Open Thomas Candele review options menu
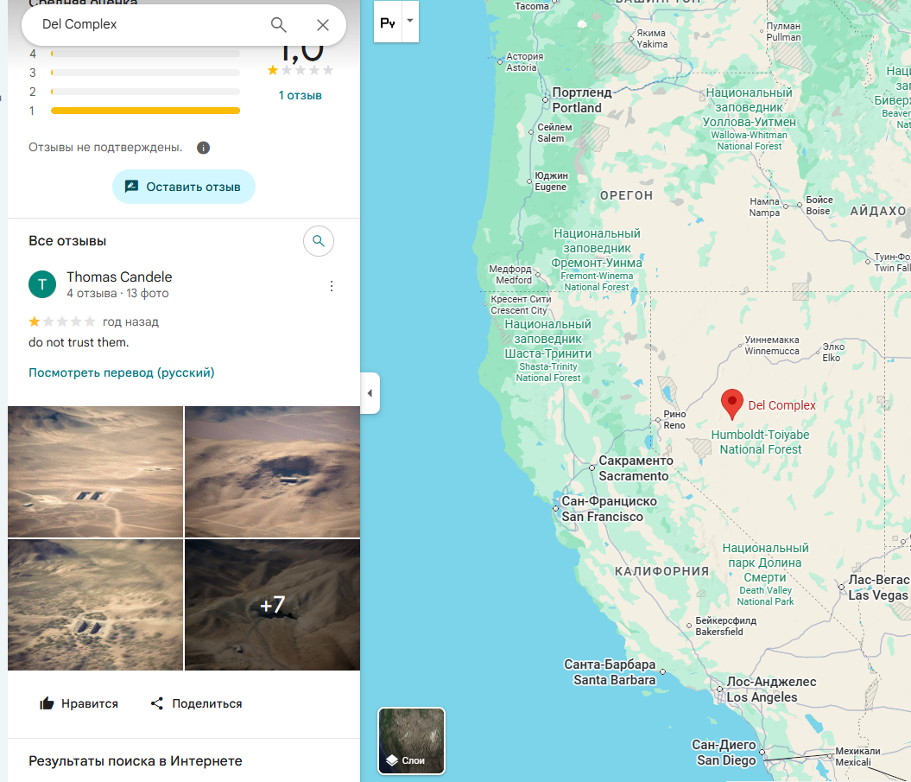This screenshot has width=911, height=782. [332, 285]
